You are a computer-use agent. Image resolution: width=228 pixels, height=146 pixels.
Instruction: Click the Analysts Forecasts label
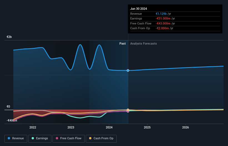pos(143,43)
